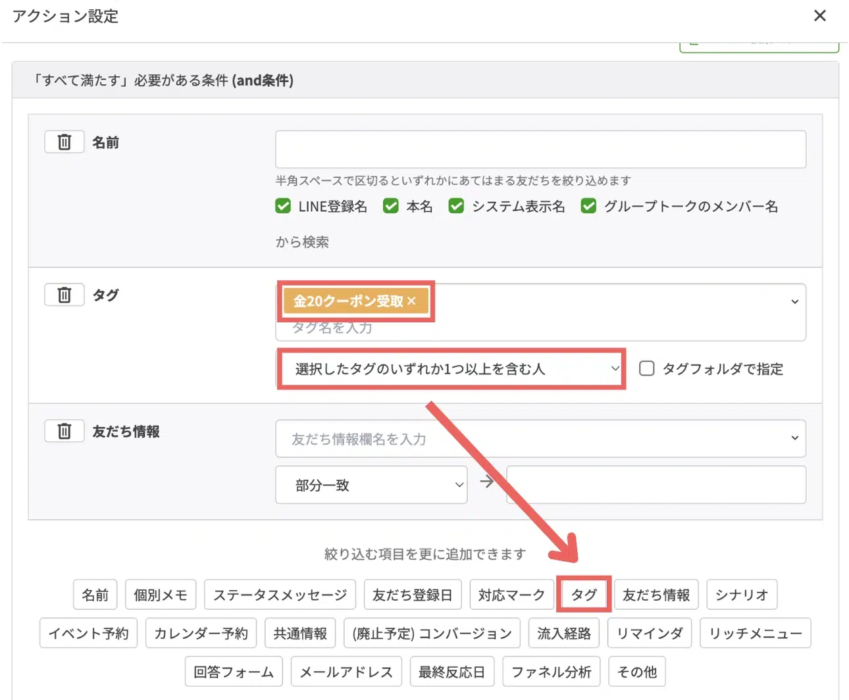The image size is (849, 700).
Task: Add 流入経路 filter item
Action: [x=565, y=634]
